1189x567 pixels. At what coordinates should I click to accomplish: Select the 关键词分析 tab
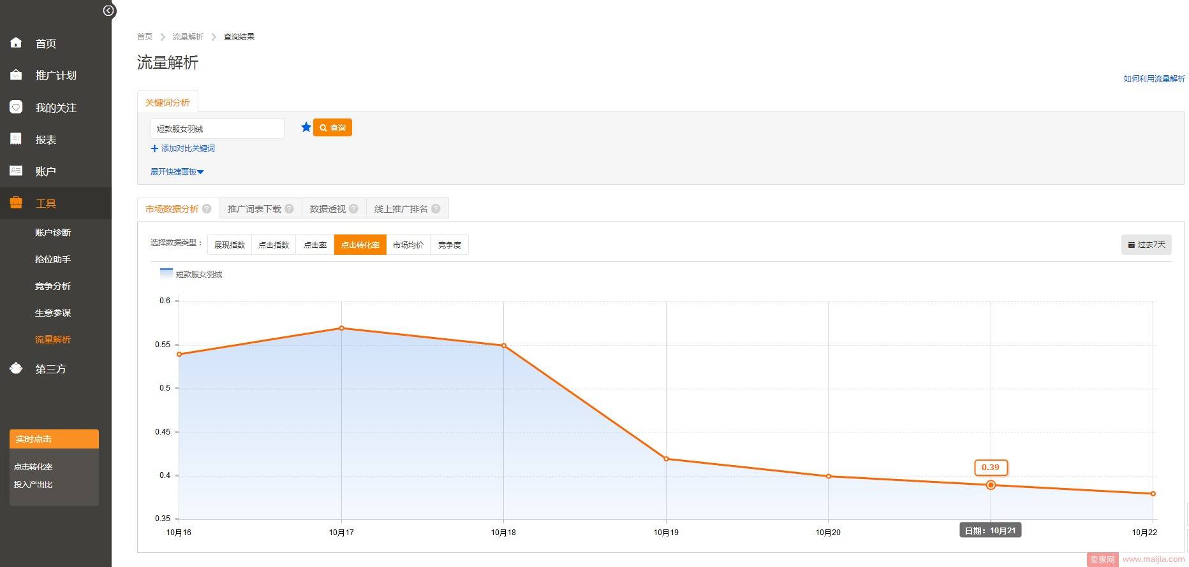pos(168,102)
